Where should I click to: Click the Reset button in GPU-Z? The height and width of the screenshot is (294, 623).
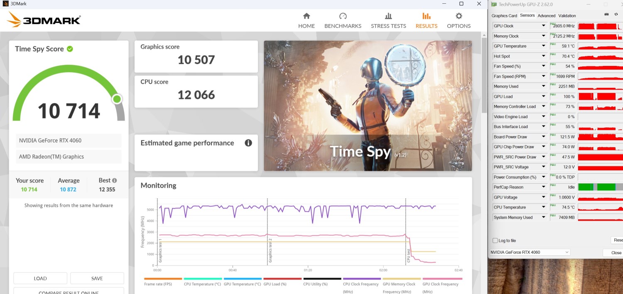tap(618, 240)
